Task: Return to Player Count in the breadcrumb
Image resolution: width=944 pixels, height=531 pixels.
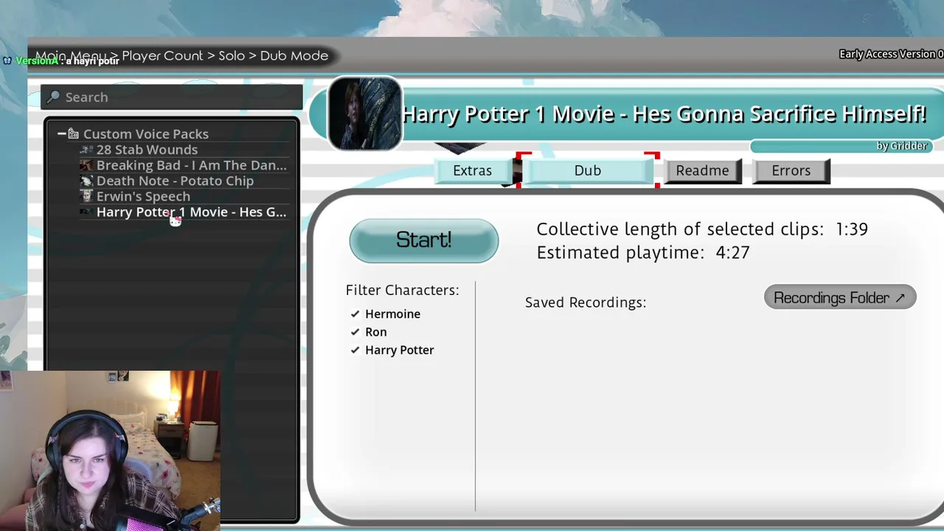Action: pos(162,55)
